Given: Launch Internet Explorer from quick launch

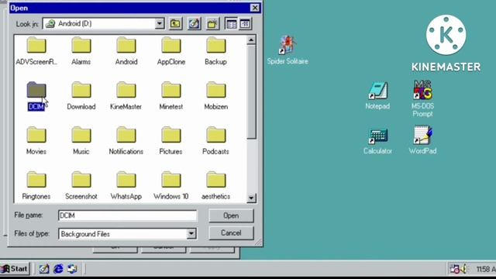Looking at the screenshot, I should pos(58,269).
